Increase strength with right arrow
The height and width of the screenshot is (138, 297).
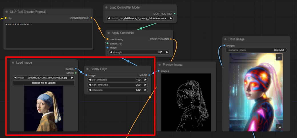(167, 52)
